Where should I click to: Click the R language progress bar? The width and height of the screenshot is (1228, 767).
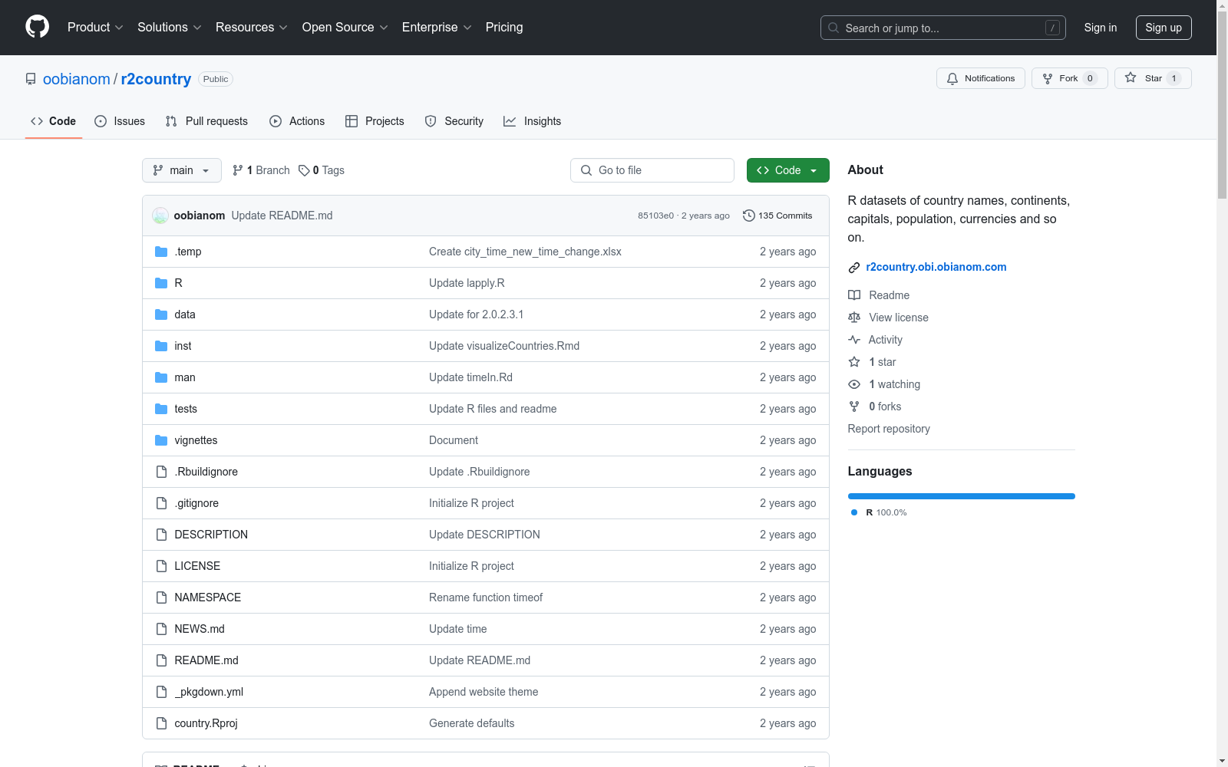[962, 496]
